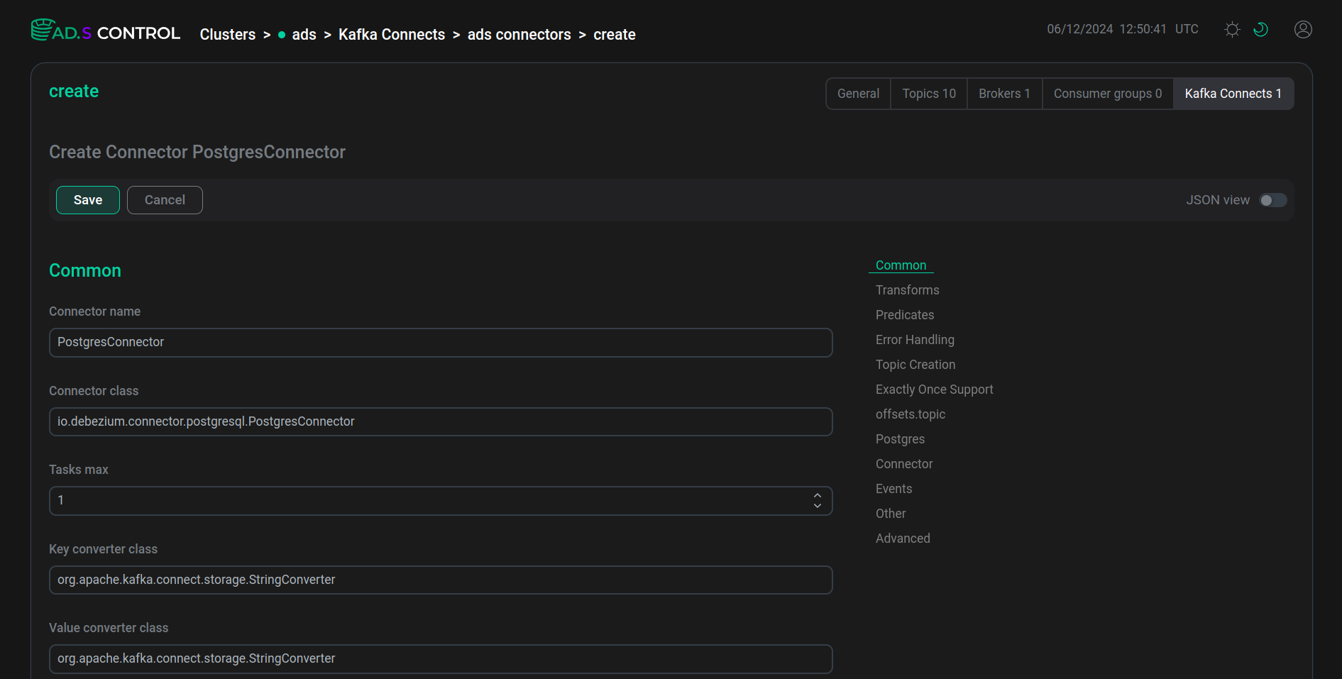Go to Kafka Connects breadcrumb
The width and height of the screenshot is (1342, 679).
click(392, 35)
